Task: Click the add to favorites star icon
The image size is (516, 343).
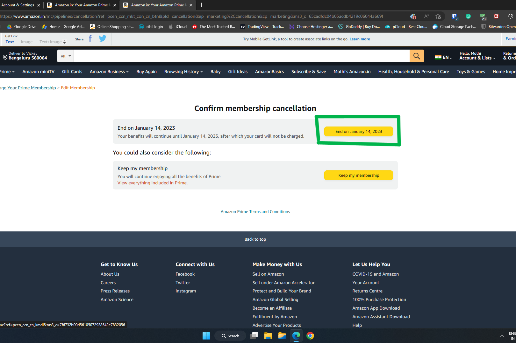Action: (438, 16)
